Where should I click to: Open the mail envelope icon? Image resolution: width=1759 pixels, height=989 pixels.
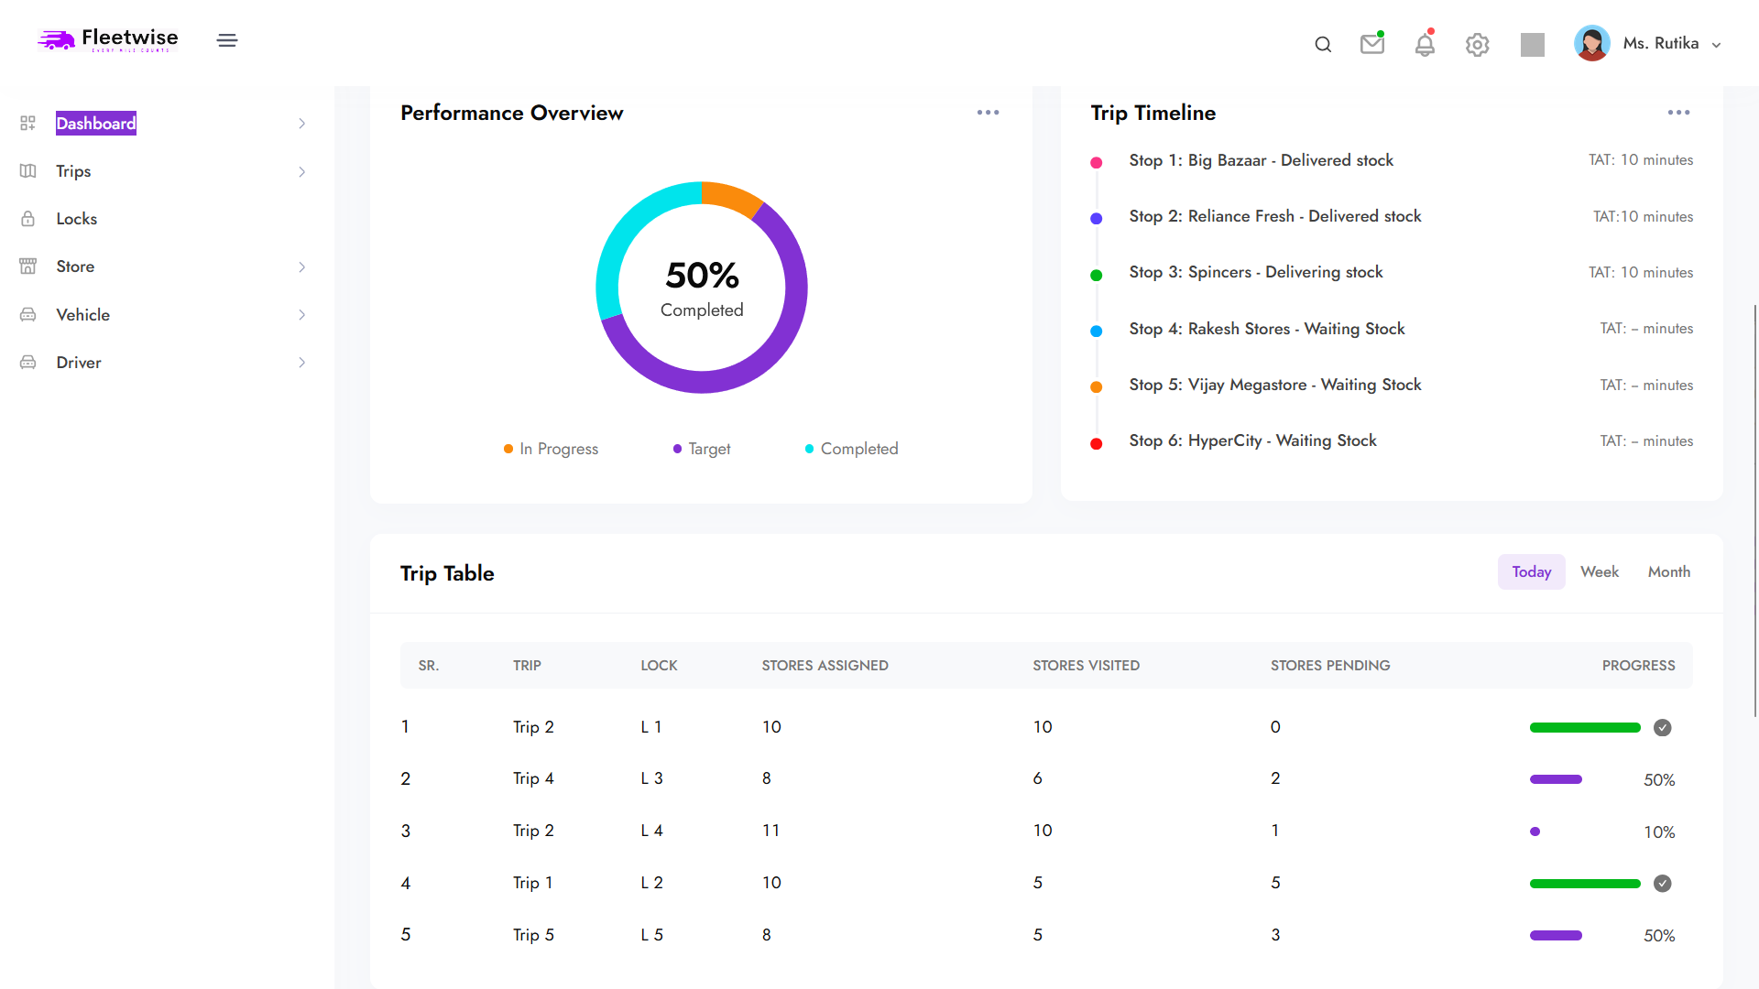pyautogui.click(x=1371, y=43)
